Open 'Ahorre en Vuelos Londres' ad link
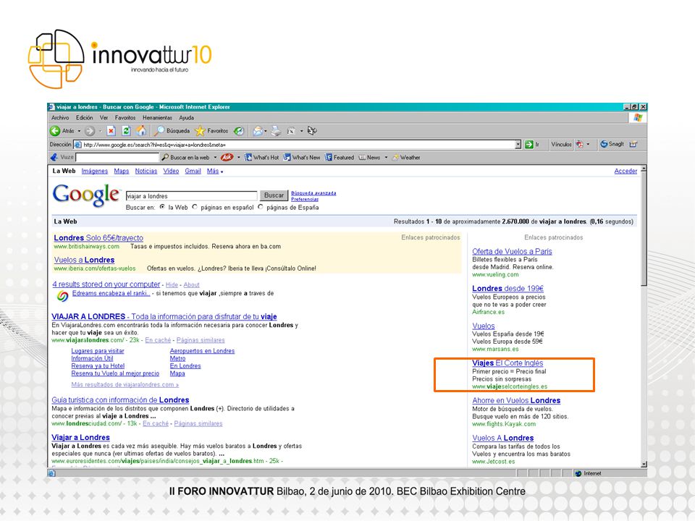This screenshot has height=521, width=695. coord(516,400)
